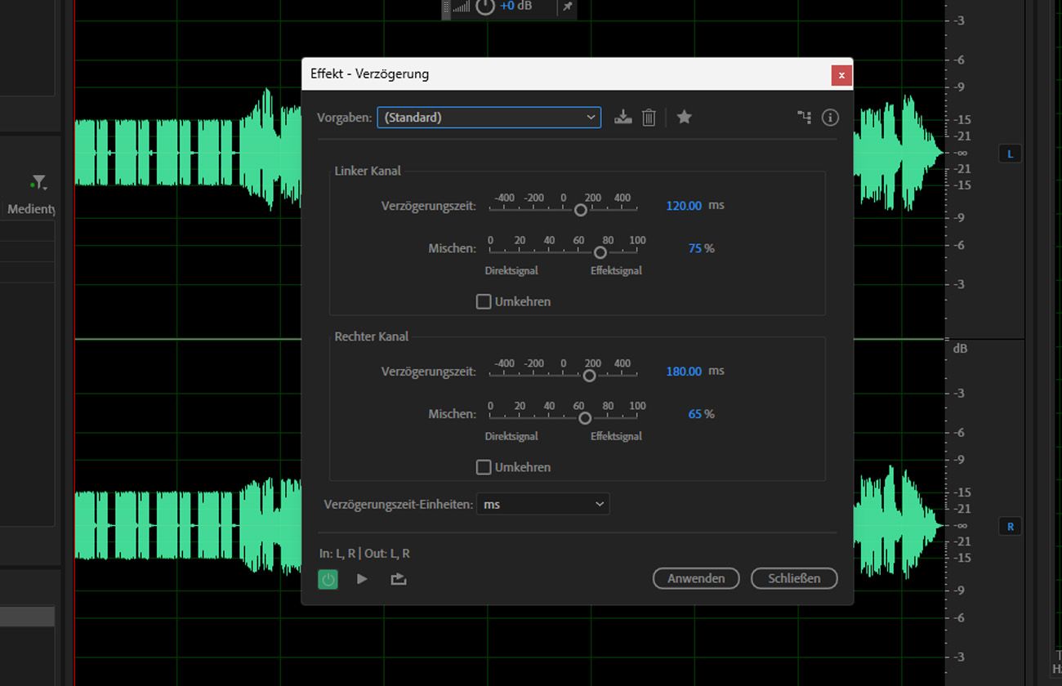Click the left channel Mischen slider handle
The width and height of the screenshot is (1062, 686).
[x=600, y=252]
